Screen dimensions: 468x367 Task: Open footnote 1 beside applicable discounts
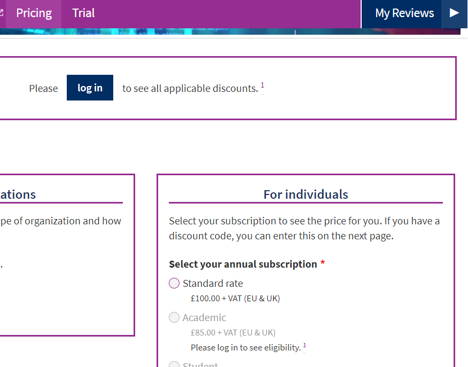[x=262, y=85]
